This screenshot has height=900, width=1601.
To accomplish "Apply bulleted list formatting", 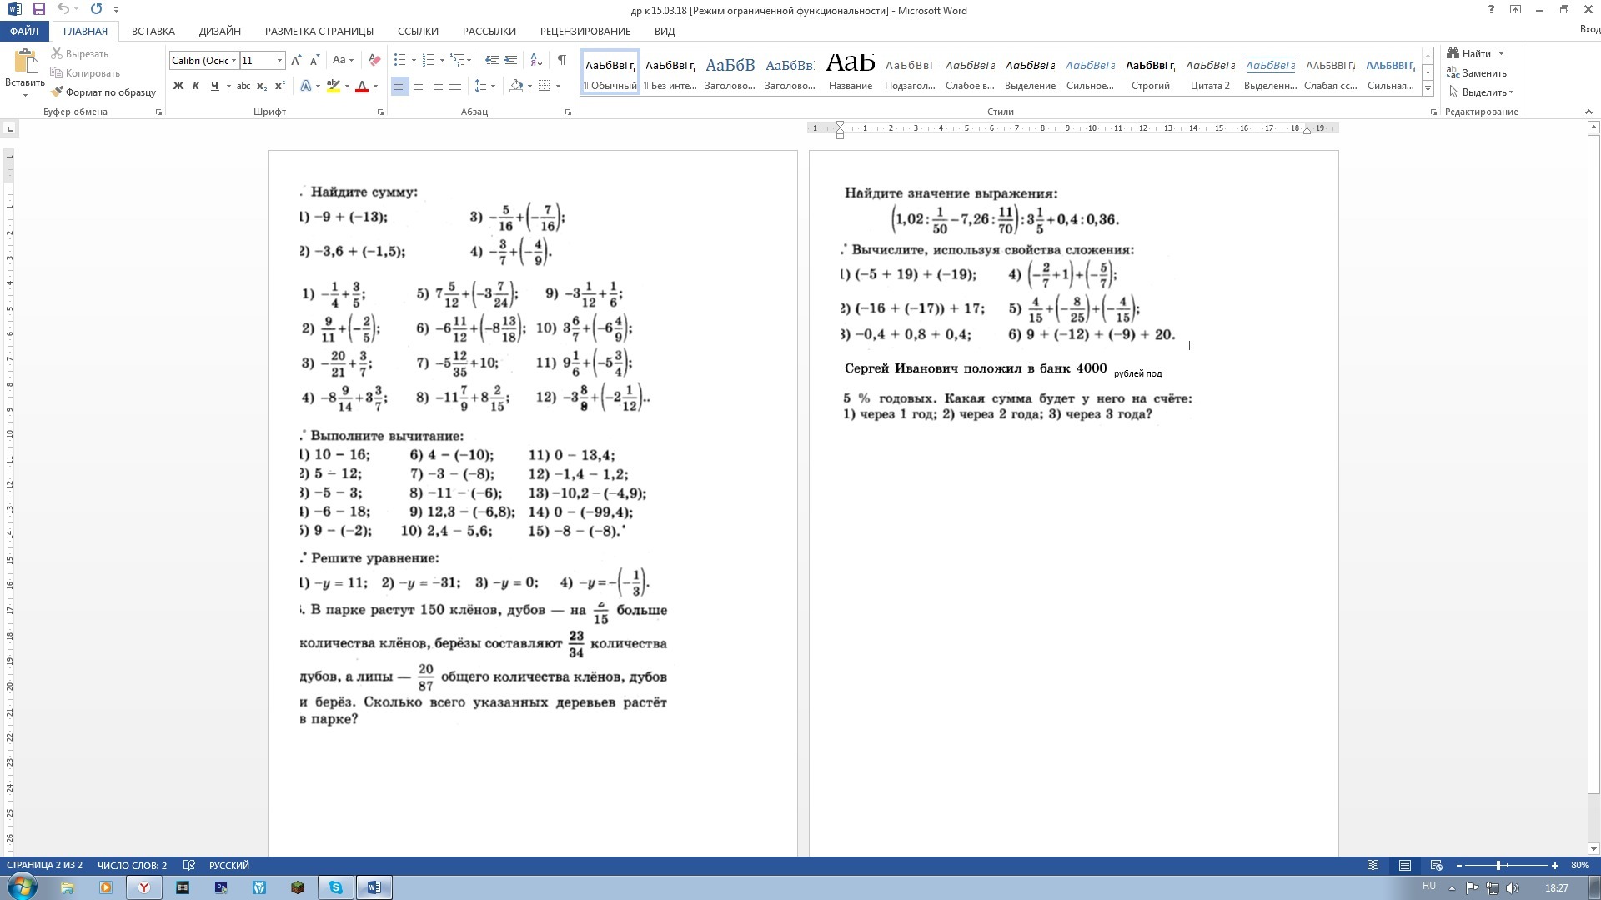I will coord(400,60).
